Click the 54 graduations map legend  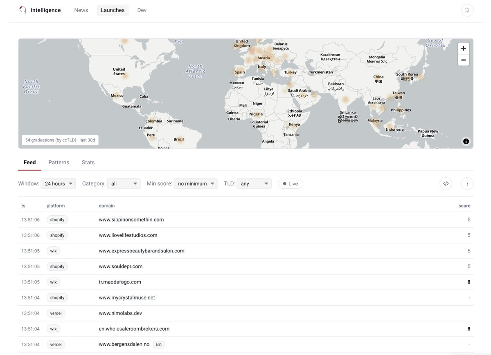60,140
